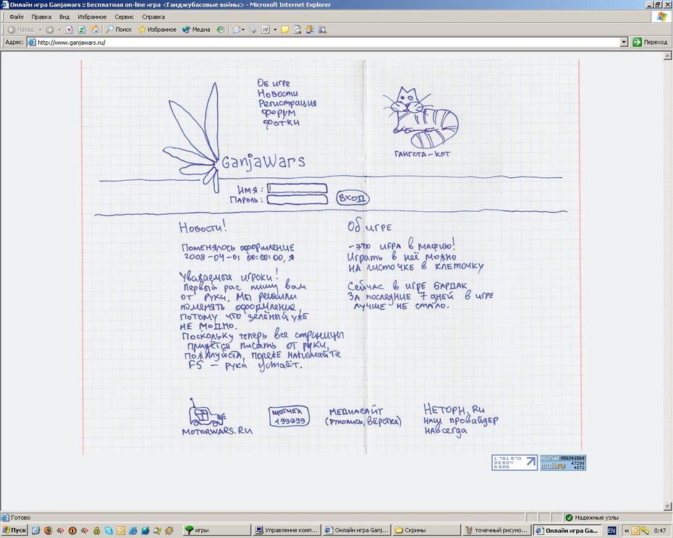Screen dimensions: 673x538
Task: Expand hidden tray icons chevron
Action: click(627, 531)
